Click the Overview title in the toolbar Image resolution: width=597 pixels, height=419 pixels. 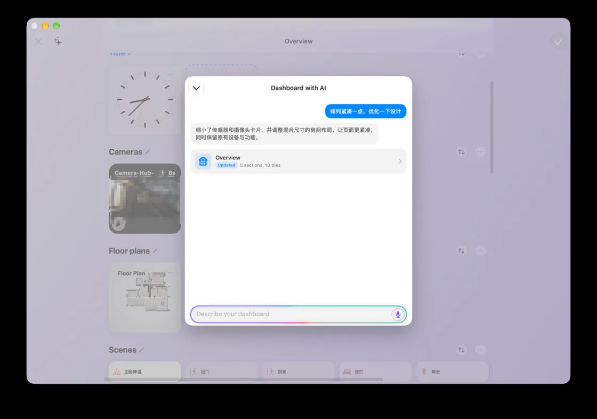pyautogui.click(x=298, y=41)
